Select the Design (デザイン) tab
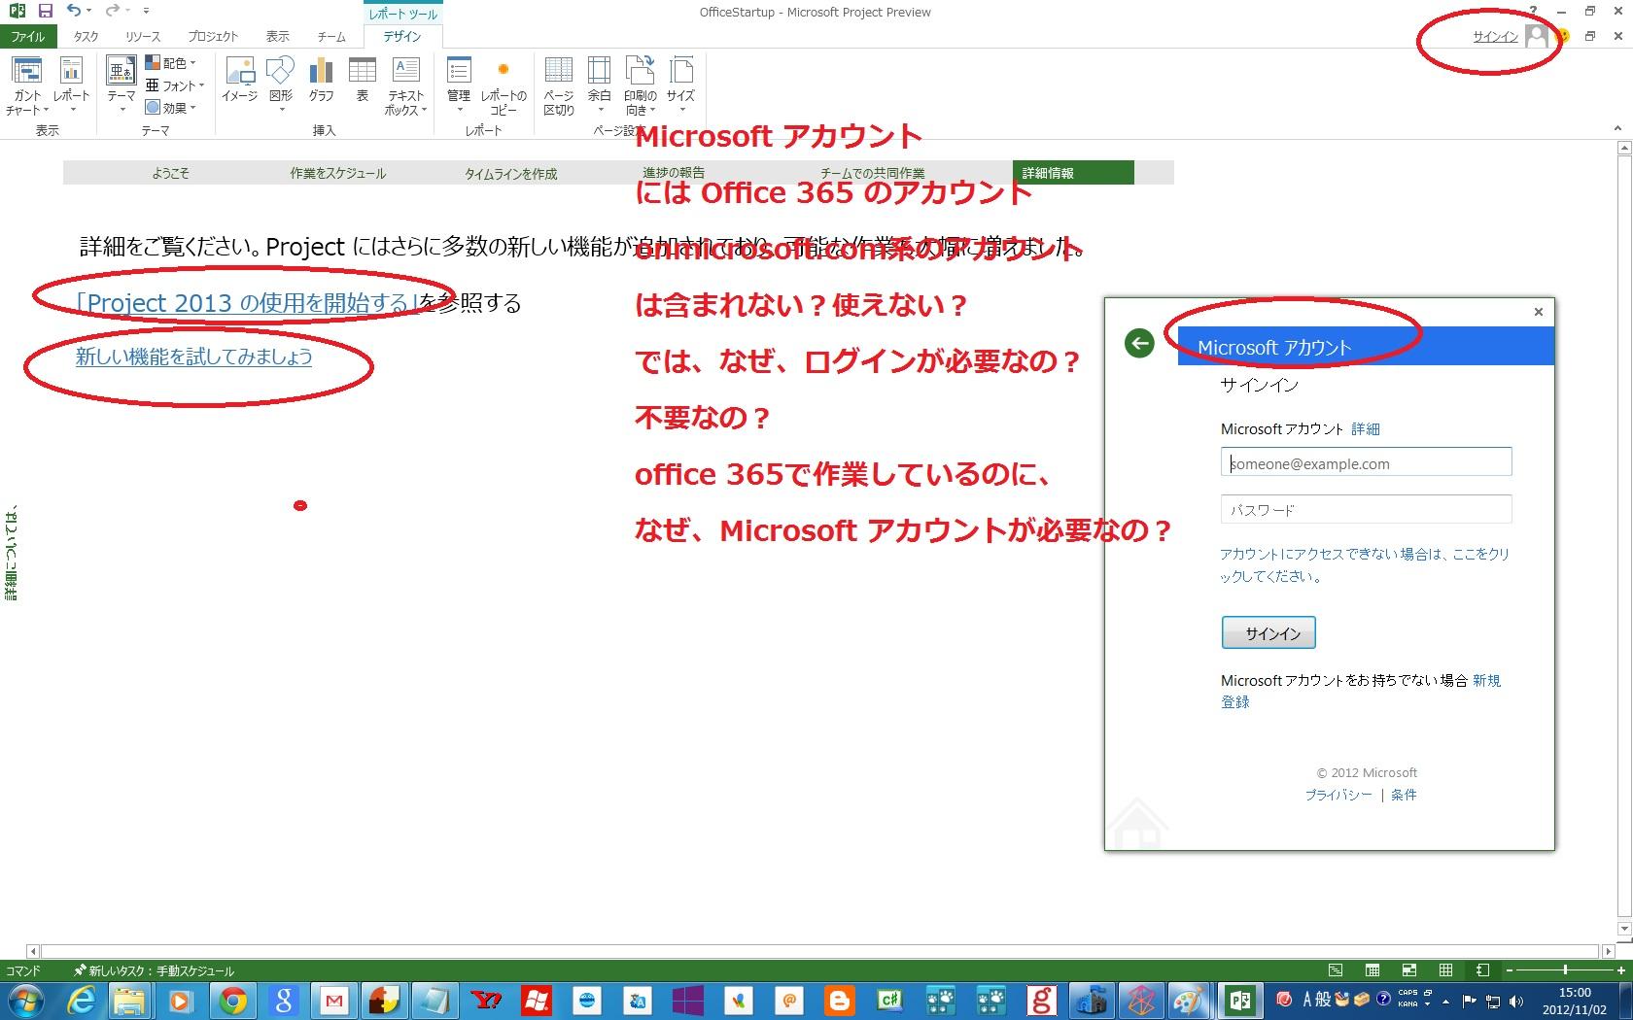Screen dimensions: 1633x1020 click(402, 36)
